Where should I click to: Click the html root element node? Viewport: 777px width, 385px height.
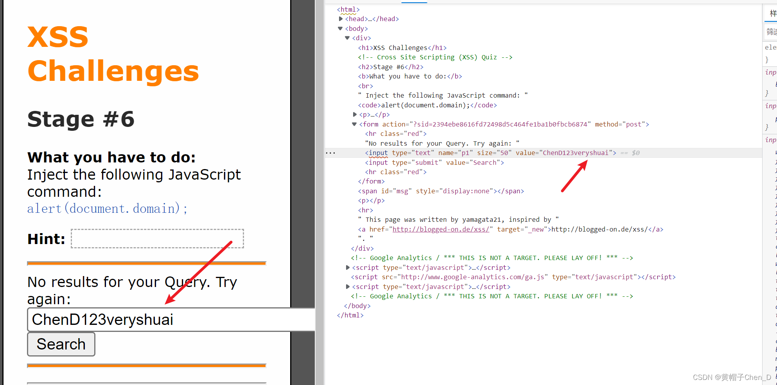click(x=348, y=9)
